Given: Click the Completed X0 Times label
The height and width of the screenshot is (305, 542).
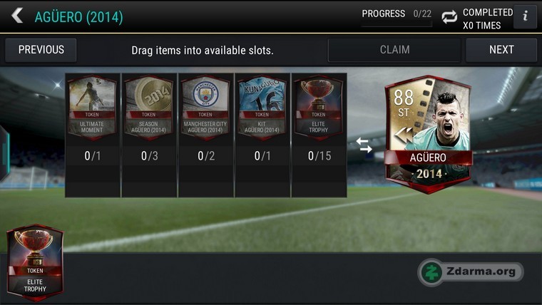Looking at the screenshot, I should tap(488, 19).
